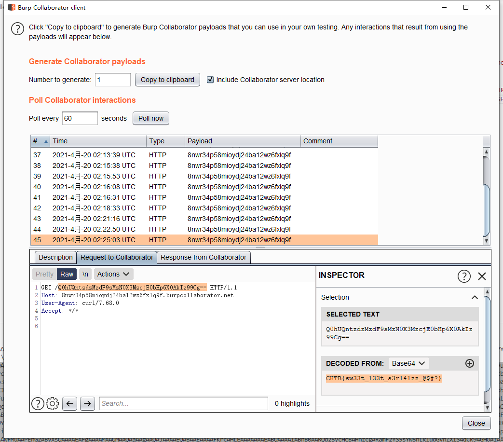This screenshot has height=442, width=503.
Task: Switch the message view to Raw
Action: (67, 274)
